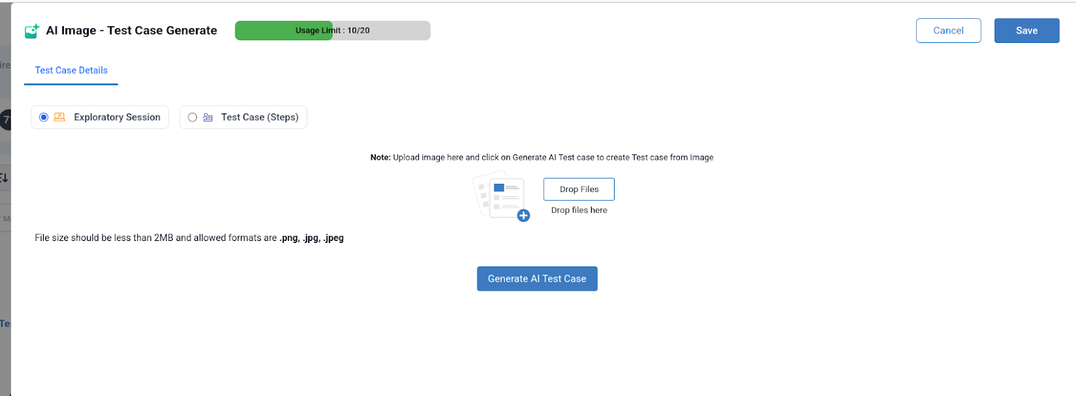Click the file upload document illustration
This screenshot has width=1076, height=396.
click(x=499, y=195)
